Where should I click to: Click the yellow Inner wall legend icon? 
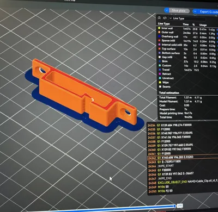pos(159,28)
